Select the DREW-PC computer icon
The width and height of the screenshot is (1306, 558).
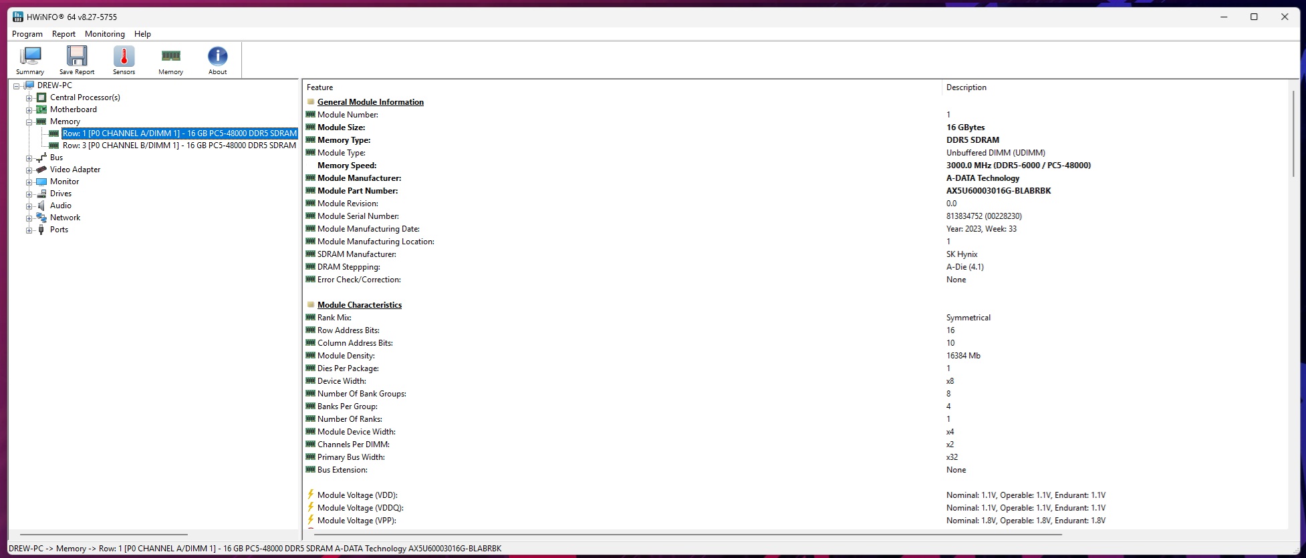pos(29,85)
